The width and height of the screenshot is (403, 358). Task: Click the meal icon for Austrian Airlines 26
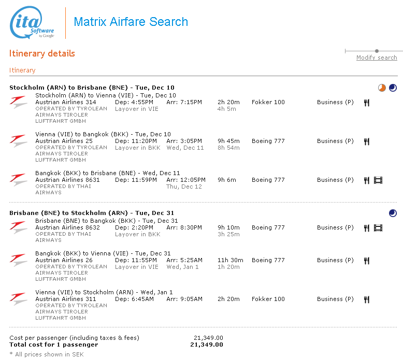tap(367, 261)
